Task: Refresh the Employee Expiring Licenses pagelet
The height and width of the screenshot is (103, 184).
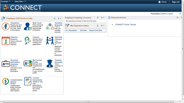Action: 98,17
